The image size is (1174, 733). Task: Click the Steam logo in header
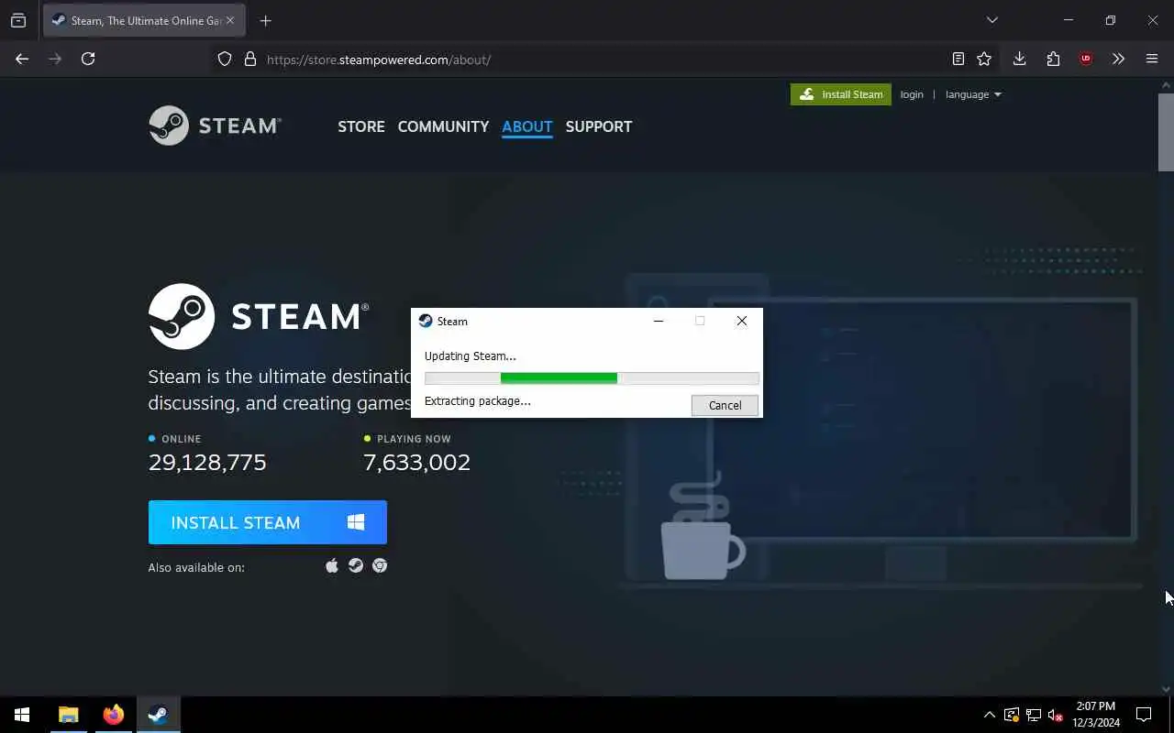tap(215, 126)
